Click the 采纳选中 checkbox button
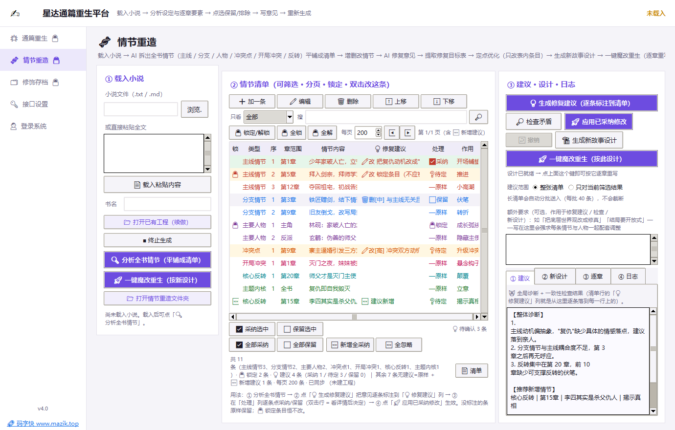 coord(252,329)
